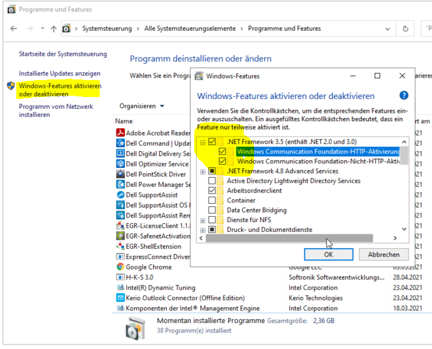The image size is (432, 349).
Task: Open Startseite der Systemsteuerung link
Action: [x=63, y=54]
